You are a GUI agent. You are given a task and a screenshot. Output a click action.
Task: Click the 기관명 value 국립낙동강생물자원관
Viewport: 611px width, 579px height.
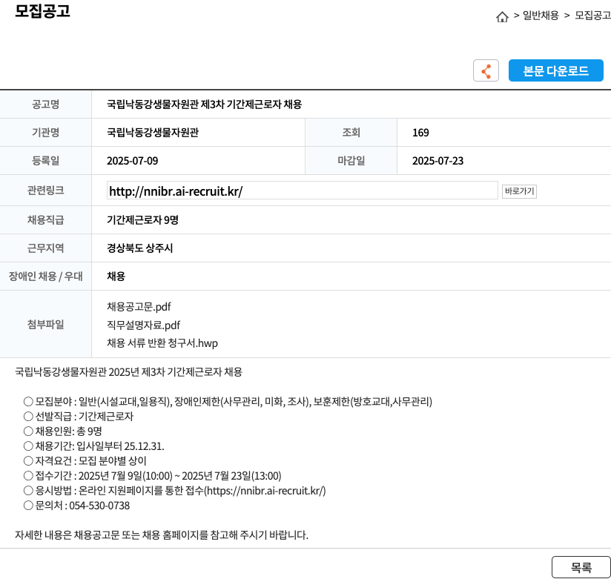153,133
